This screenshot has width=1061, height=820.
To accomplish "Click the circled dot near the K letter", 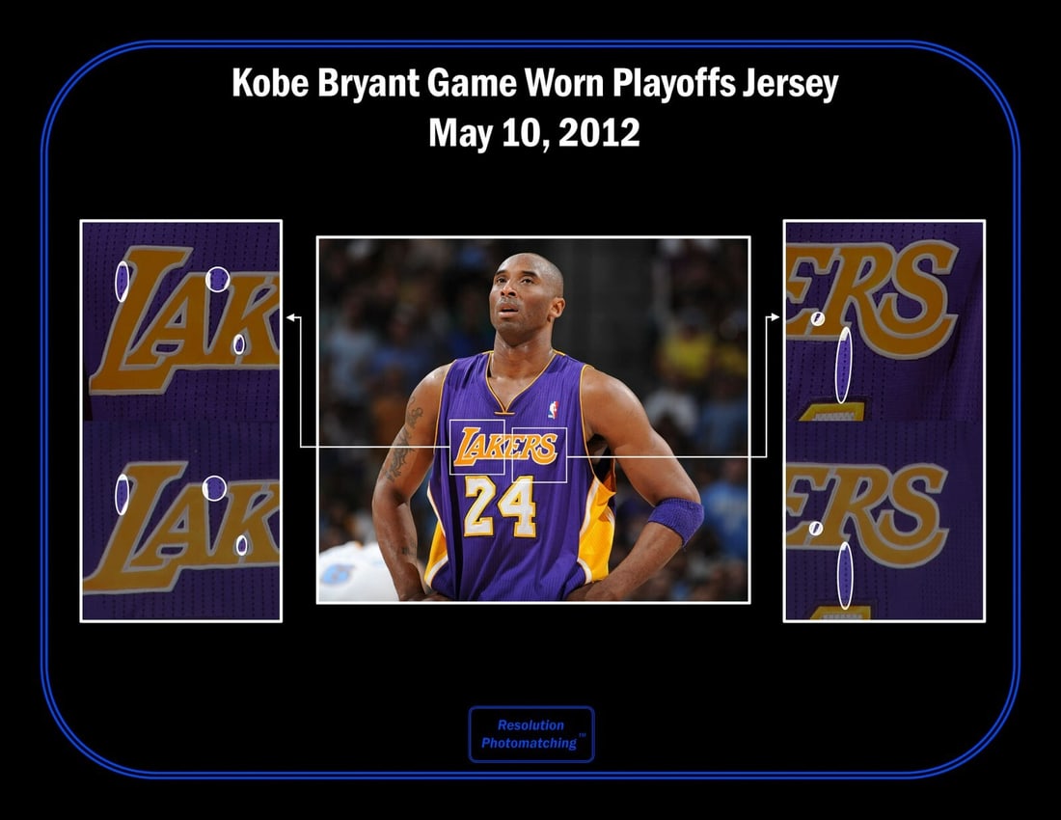I will (x=238, y=343).
